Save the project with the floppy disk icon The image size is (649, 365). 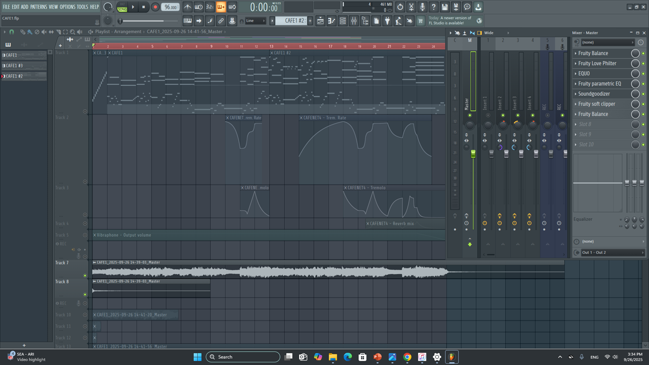[x=445, y=7]
